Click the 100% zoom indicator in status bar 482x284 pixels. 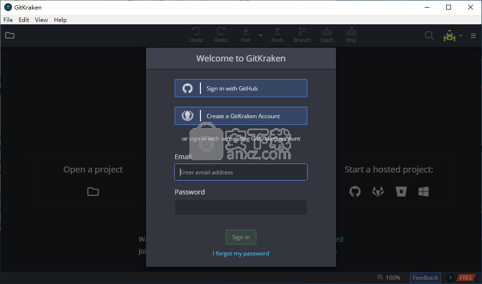[389, 277]
